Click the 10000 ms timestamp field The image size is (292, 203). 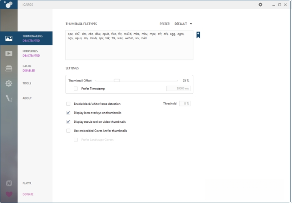point(178,89)
